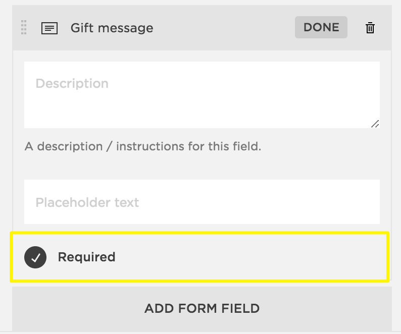Click the Description box resize grip

[375, 124]
